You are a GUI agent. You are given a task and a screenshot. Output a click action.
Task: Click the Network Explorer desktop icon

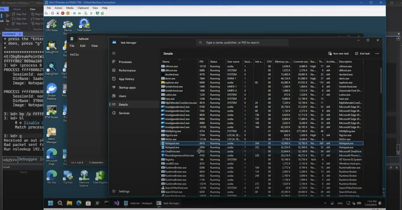(84, 178)
